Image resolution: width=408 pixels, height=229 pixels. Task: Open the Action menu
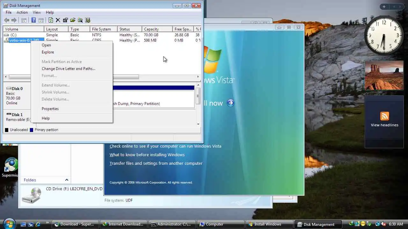(x=22, y=12)
